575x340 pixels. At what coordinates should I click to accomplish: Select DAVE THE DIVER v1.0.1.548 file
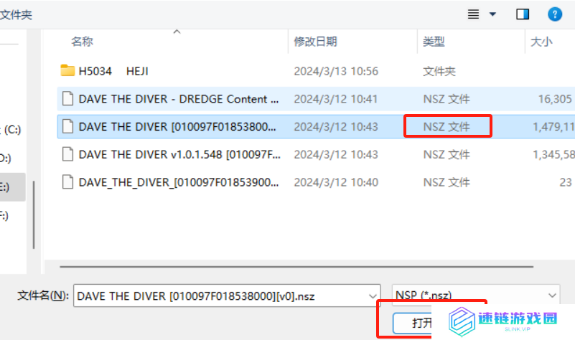(x=179, y=155)
